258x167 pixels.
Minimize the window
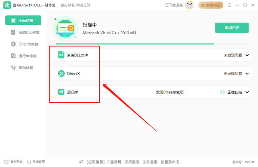click(x=237, y=5)
